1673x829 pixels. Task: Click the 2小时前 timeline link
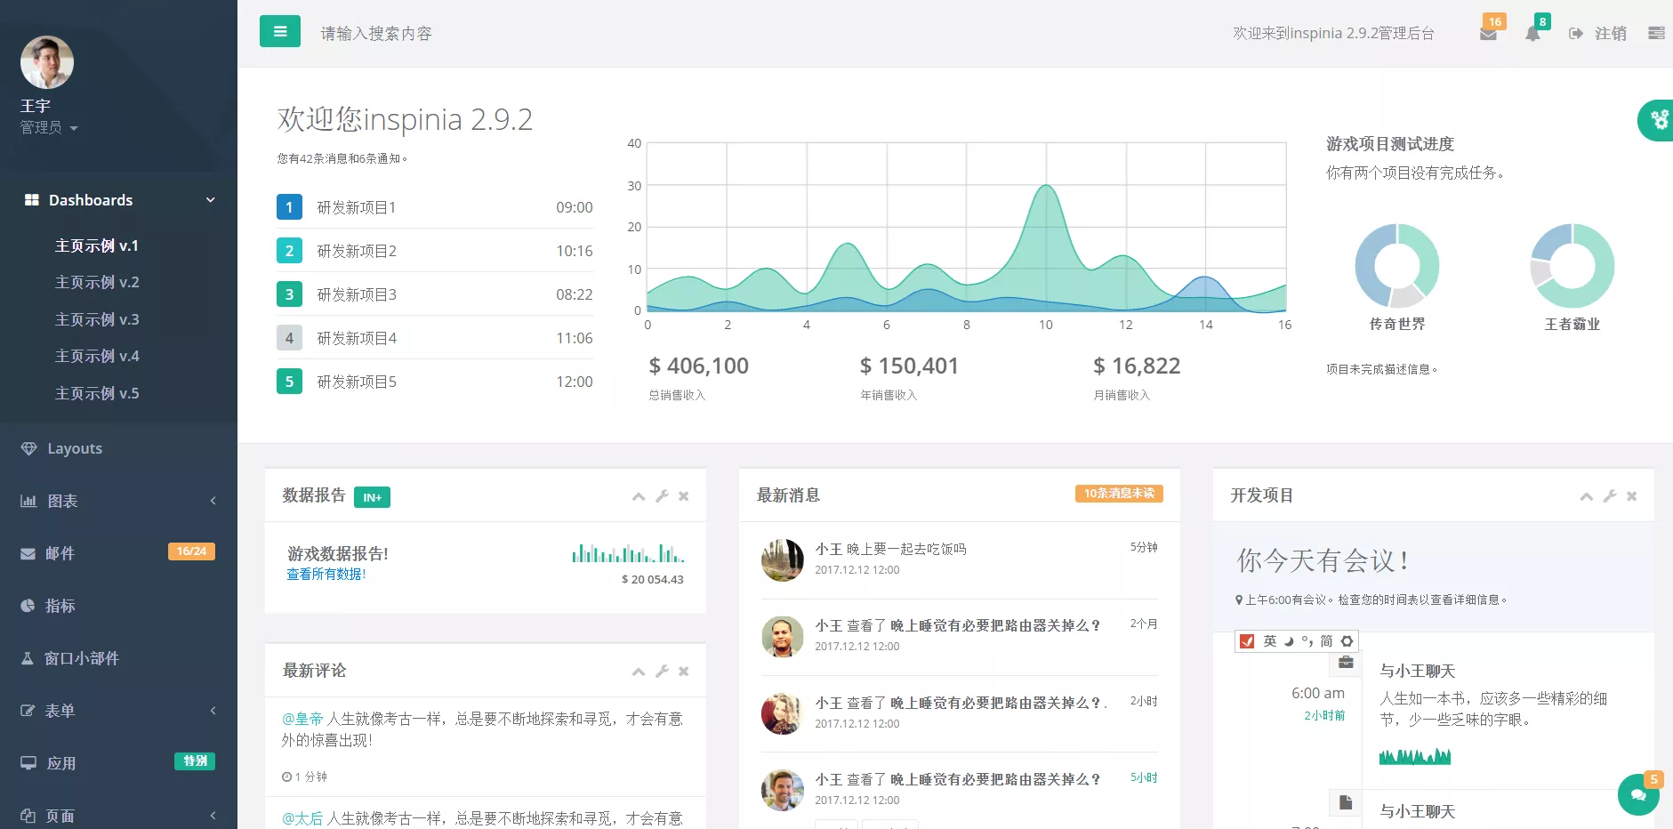click(1324, 716)
